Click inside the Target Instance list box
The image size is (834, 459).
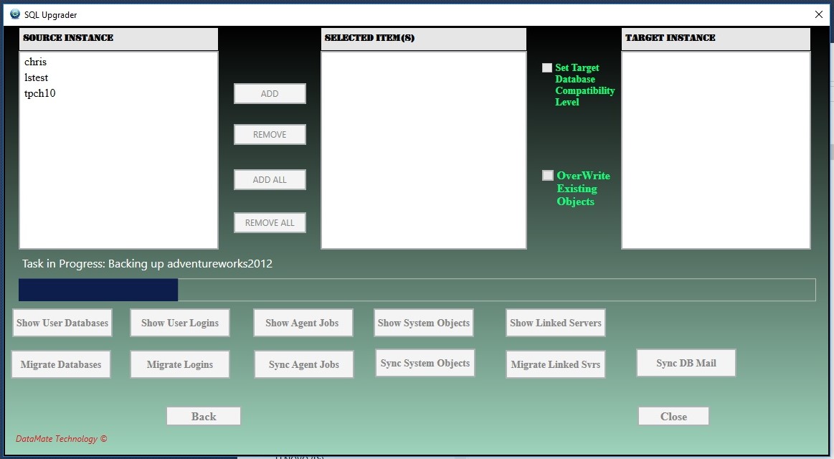[716, 150]
